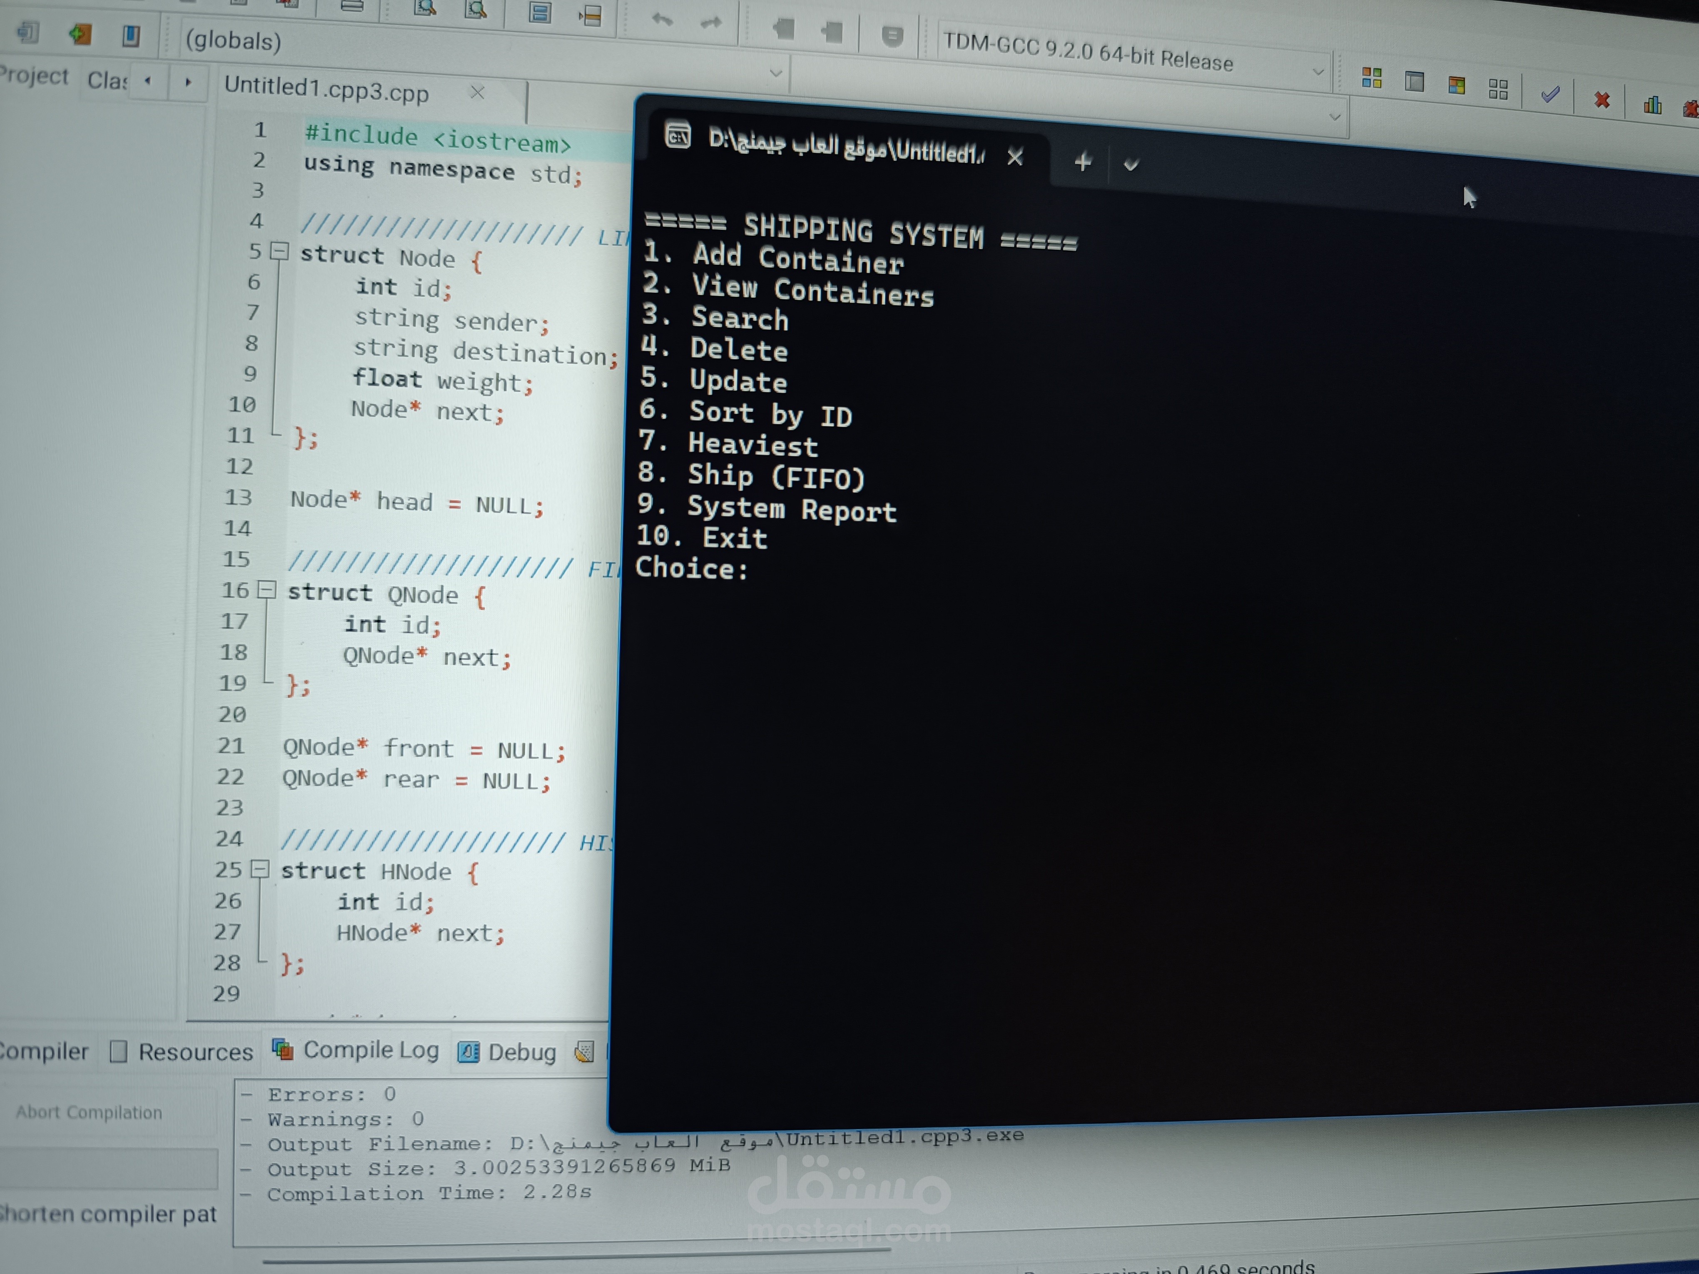The width and height of the screenshot is (1699, 1274).
Task: Click the 'QNode* front = NULL;' code line
Action: (424, 749)
